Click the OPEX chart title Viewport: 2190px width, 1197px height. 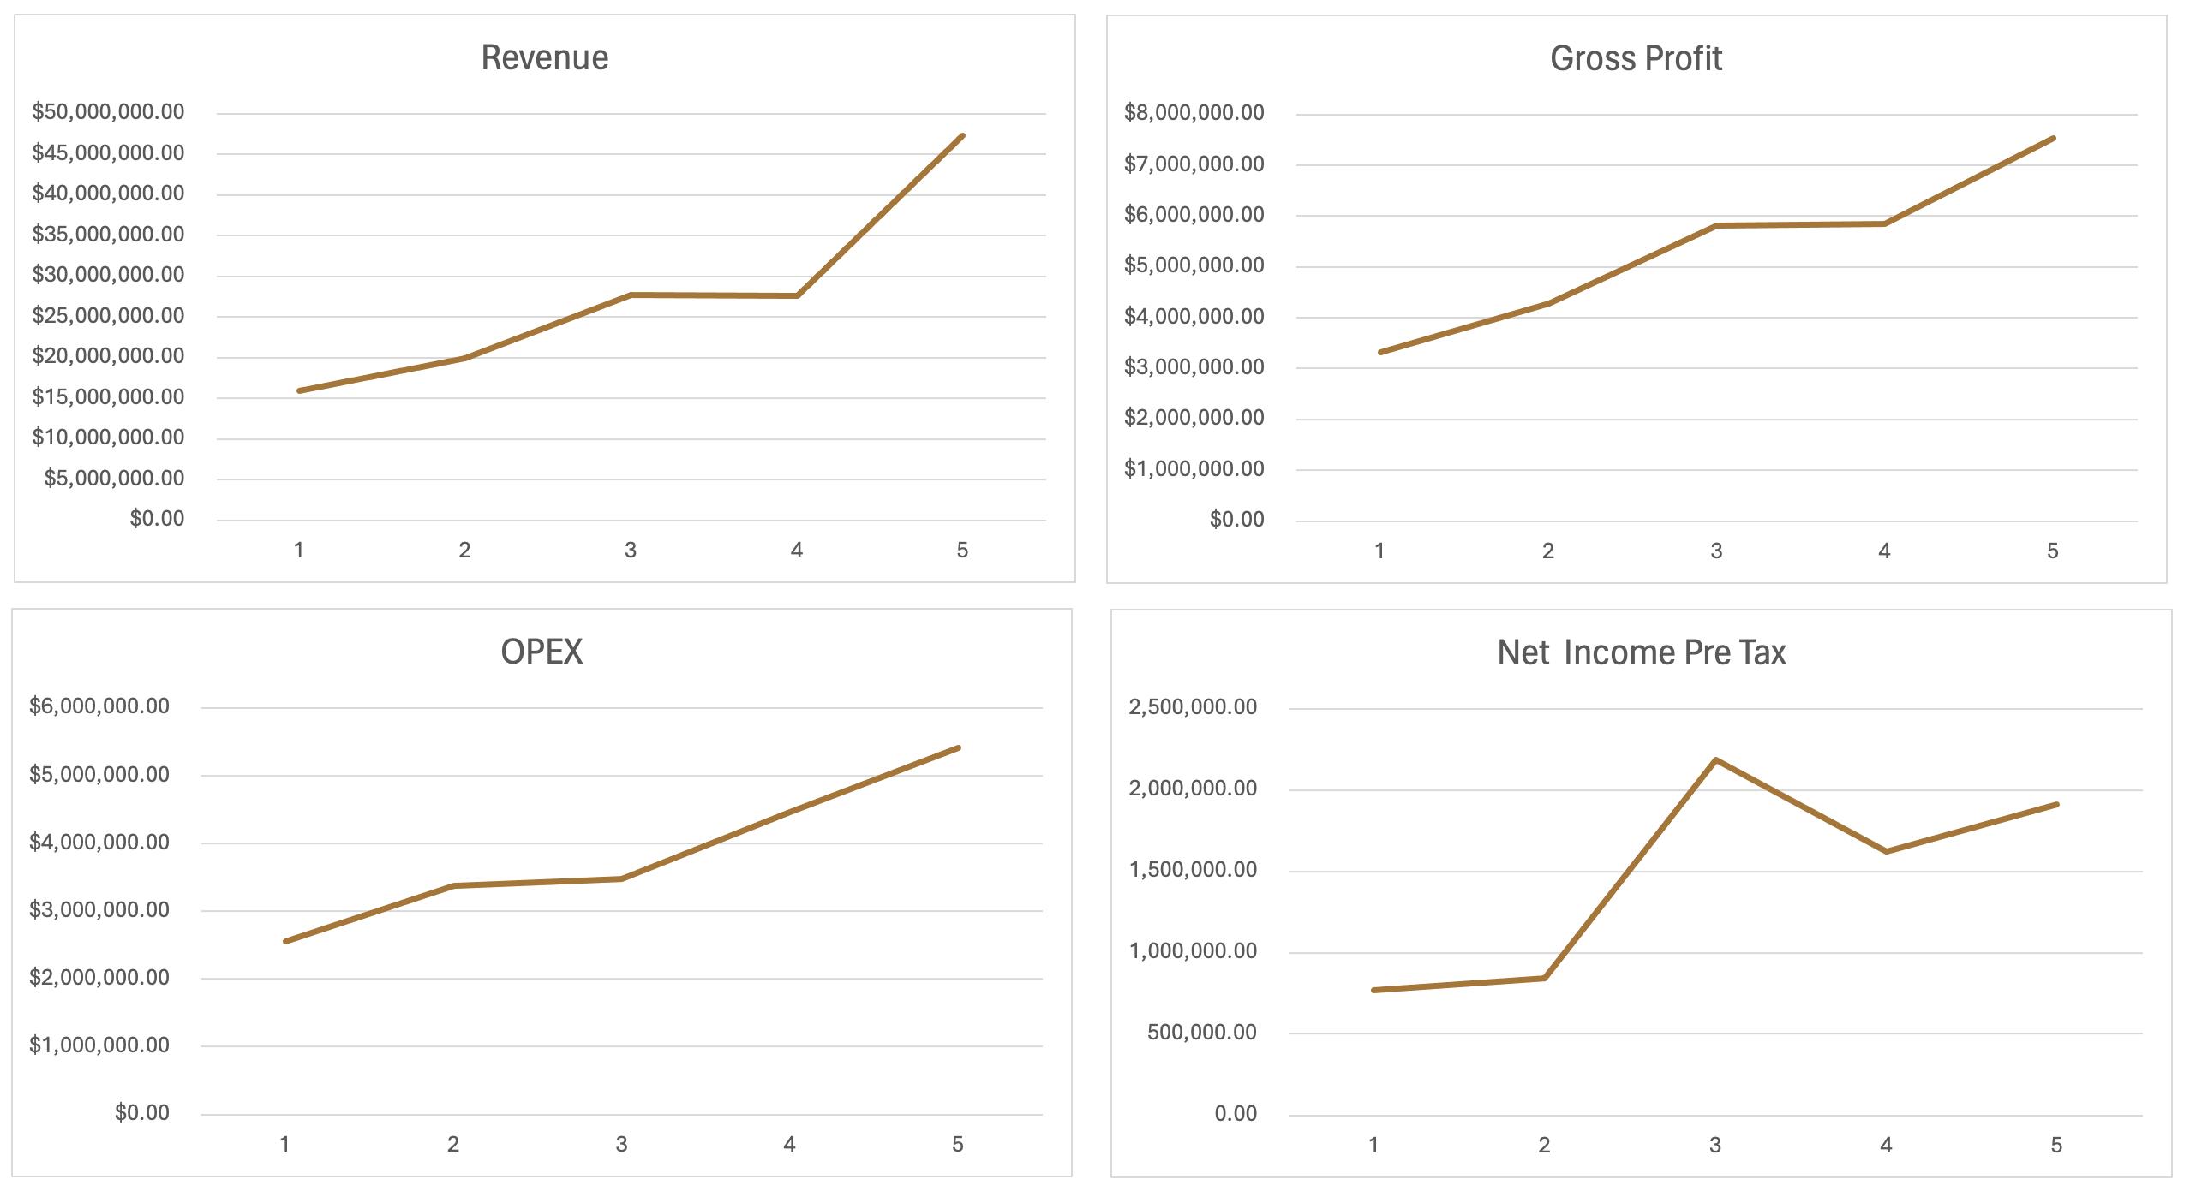tap(542, 652)
